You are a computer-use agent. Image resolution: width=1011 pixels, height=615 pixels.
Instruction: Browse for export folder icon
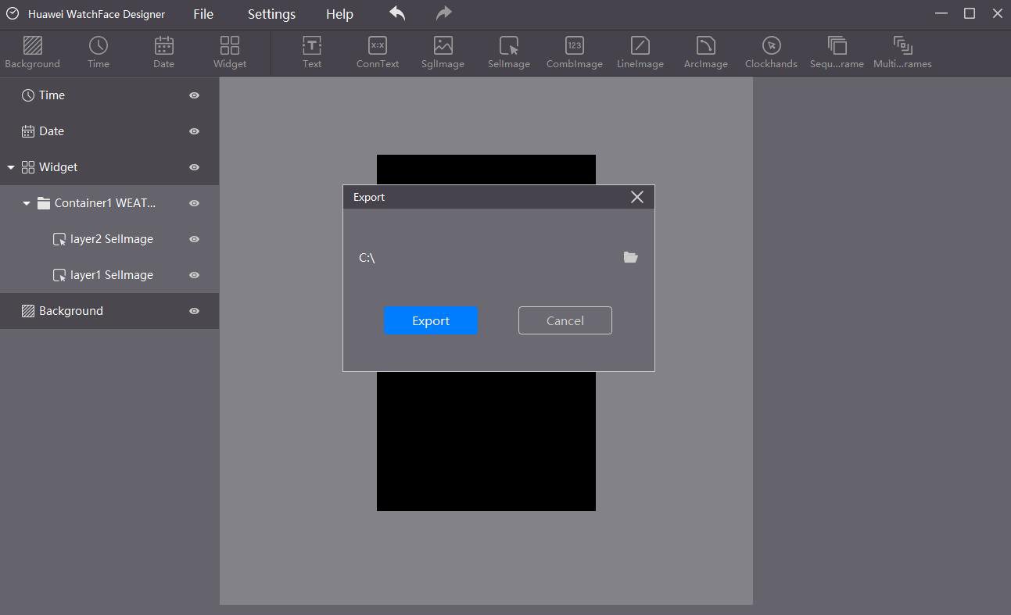(x=630, y=257)
